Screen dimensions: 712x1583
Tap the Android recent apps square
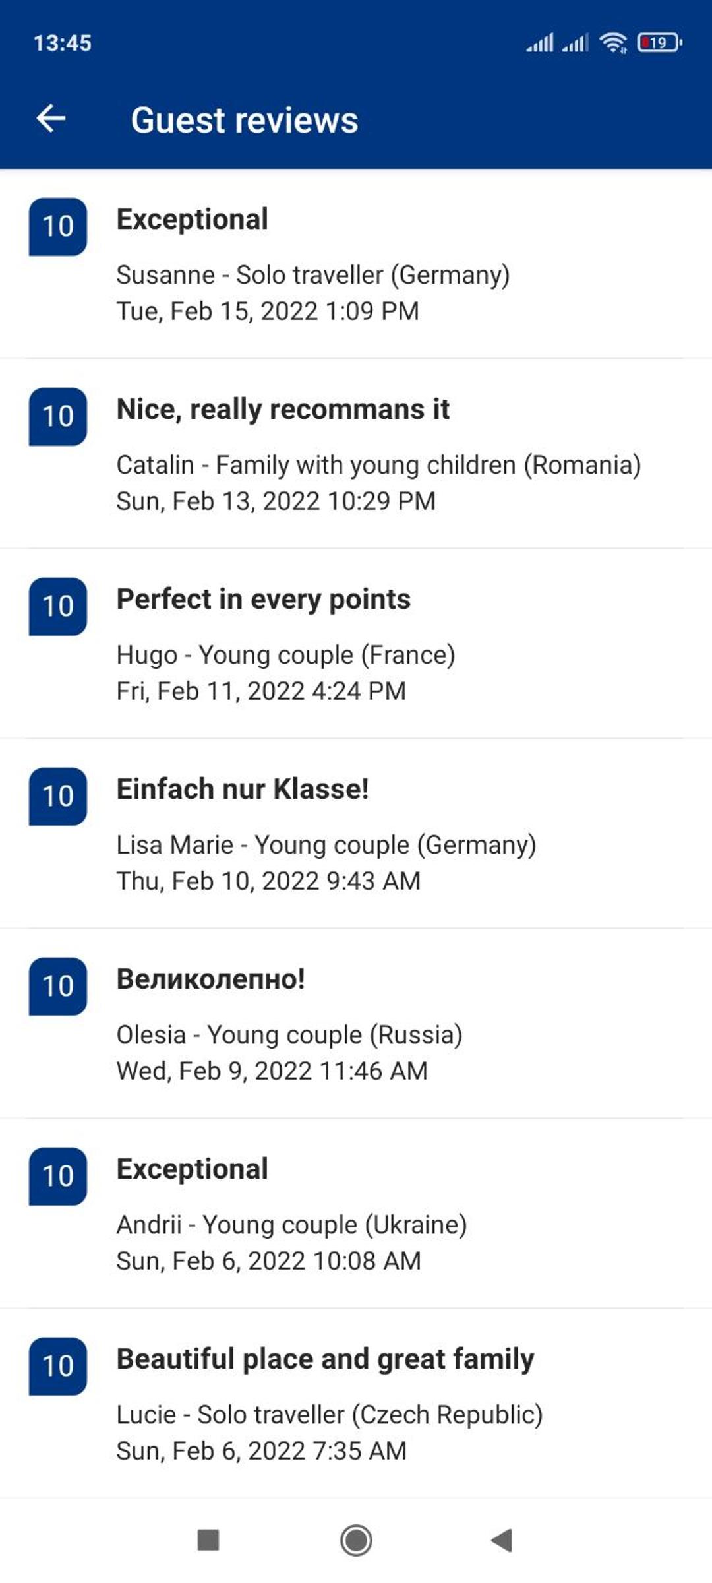click(x=208, y=1540)
